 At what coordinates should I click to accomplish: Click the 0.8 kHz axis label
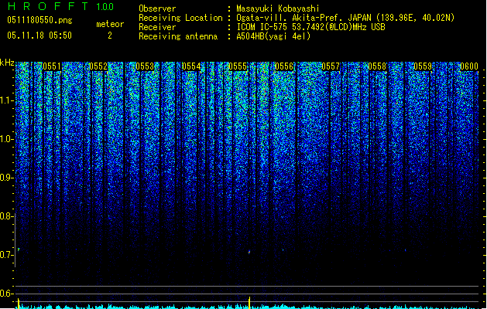[x=6, y=216]
